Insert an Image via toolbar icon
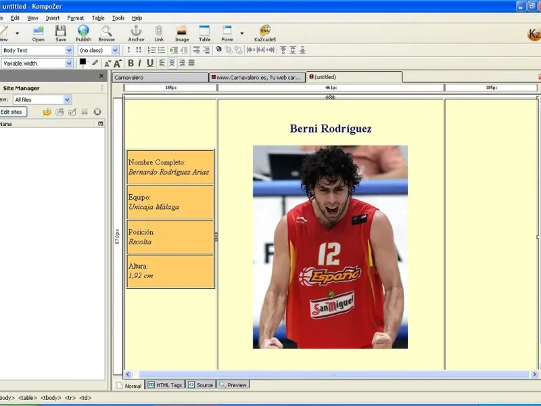 coord(181,33)
